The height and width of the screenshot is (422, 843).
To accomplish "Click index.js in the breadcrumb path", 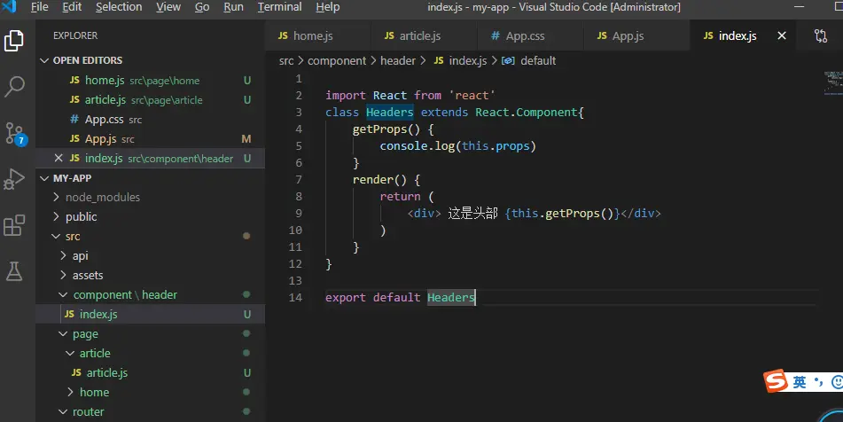I will 468,61.
